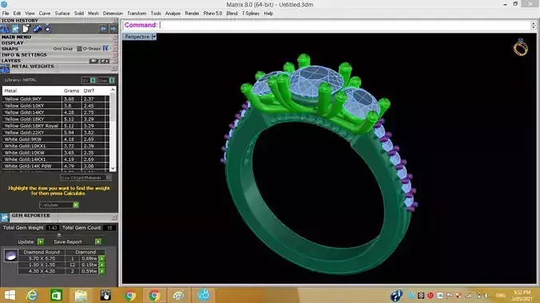Screen dimensions: 540x303
Task: Click the ring icon in the viewport corner
Action: (520, 47)
